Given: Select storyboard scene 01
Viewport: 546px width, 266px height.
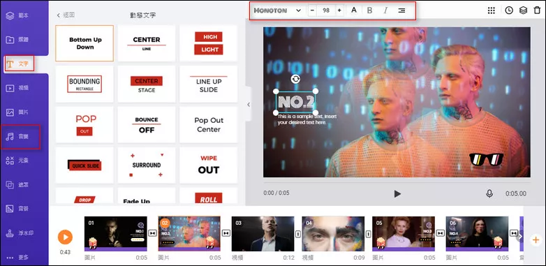Looking at the screenshot, I should [x=116, y=234].
